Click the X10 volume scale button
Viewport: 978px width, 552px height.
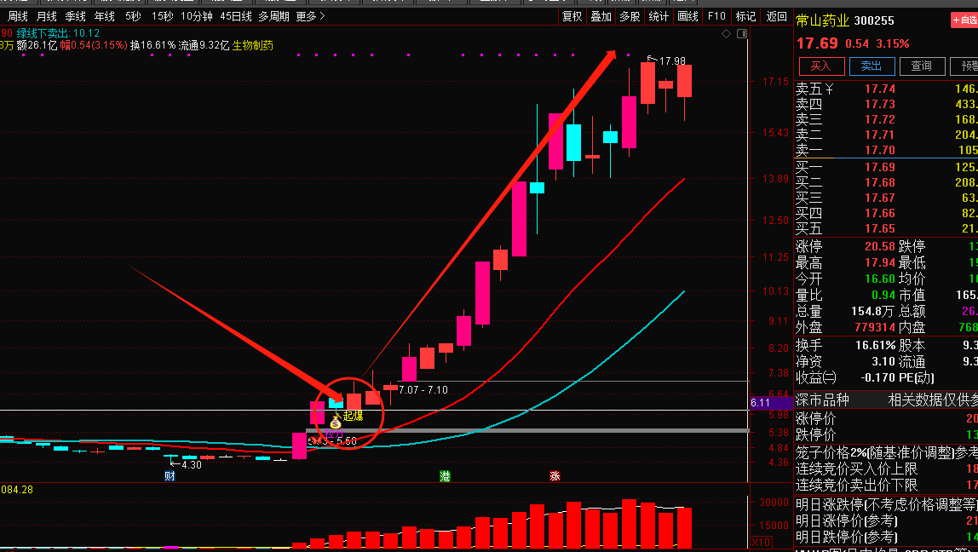pyautogui.click(x=760, y=542)
